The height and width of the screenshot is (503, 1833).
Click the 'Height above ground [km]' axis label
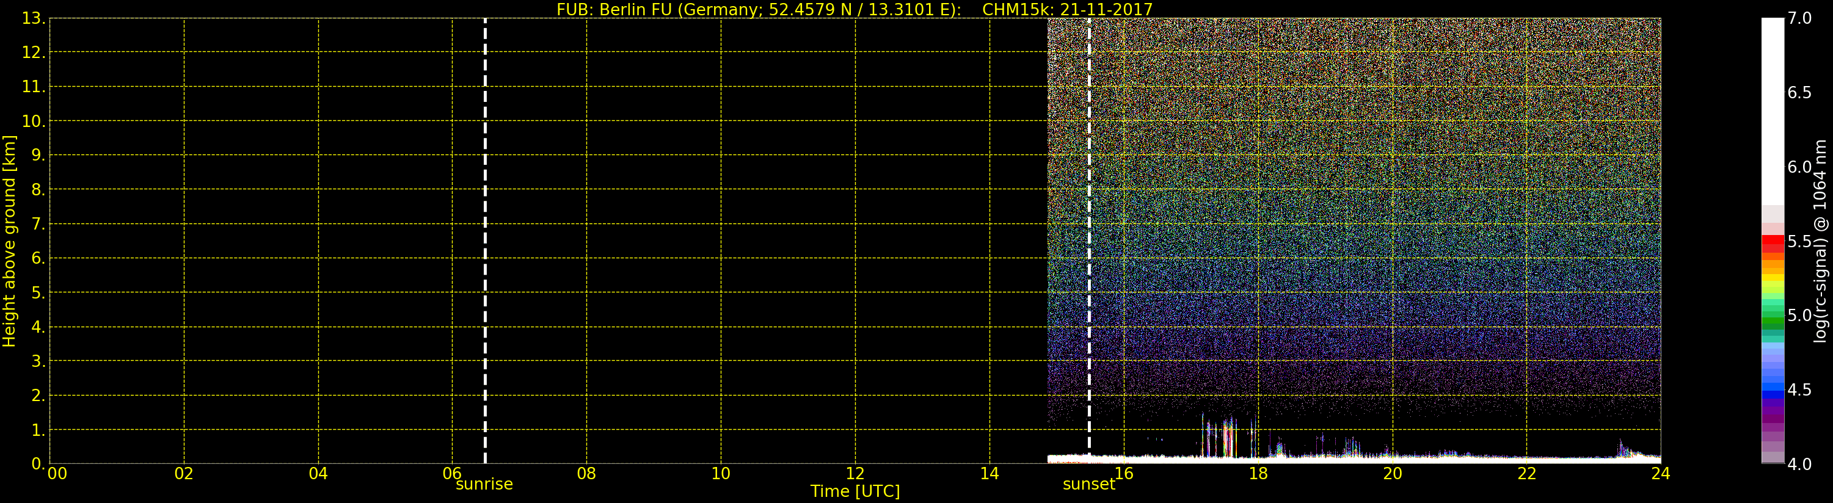9,241
